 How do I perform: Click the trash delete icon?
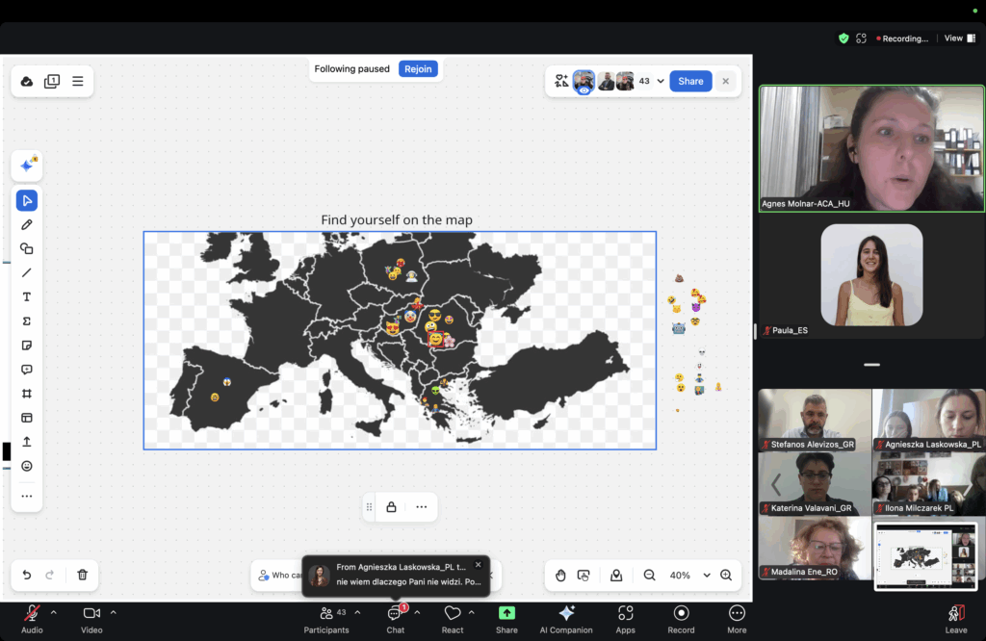click(83, 575)
